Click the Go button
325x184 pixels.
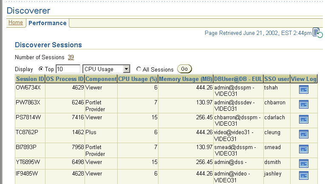click(x=184, y=69)
